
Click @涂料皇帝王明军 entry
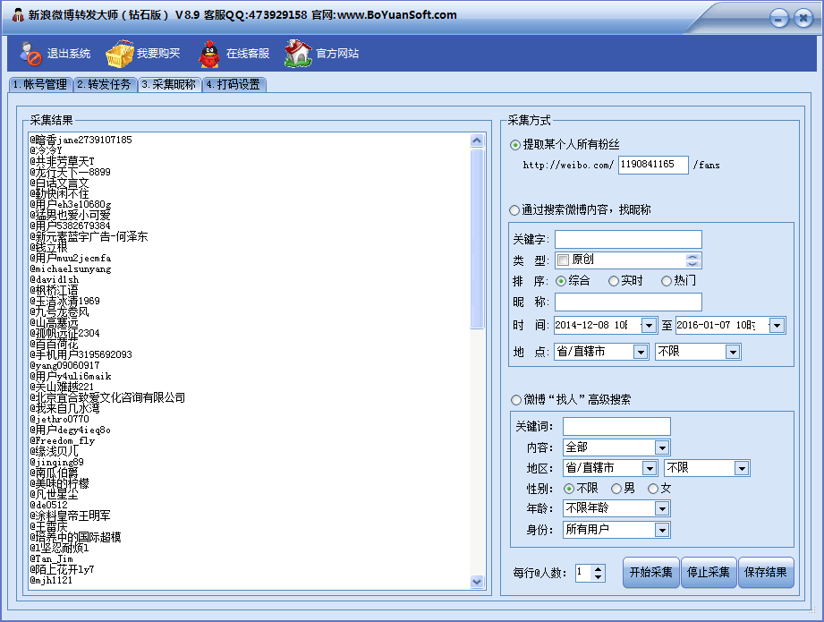click(71, 516)
